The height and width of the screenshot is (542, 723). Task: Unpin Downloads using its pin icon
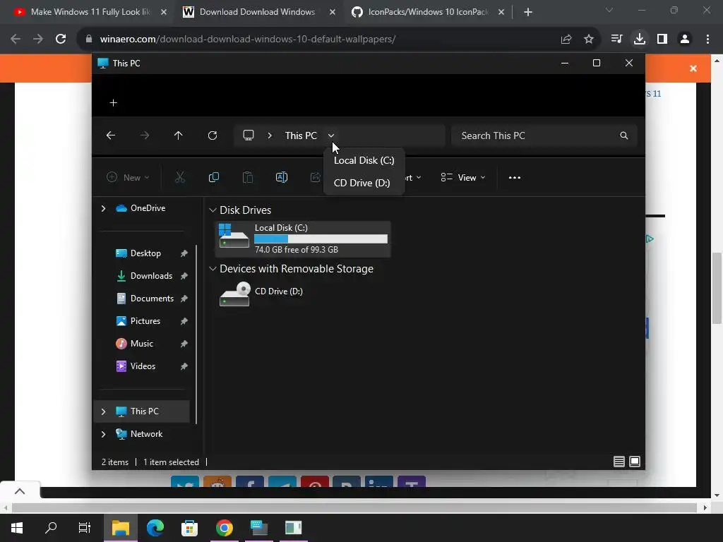click(x=184, y=276)
